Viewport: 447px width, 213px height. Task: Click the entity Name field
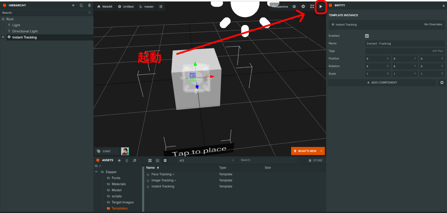click(405, 43)
